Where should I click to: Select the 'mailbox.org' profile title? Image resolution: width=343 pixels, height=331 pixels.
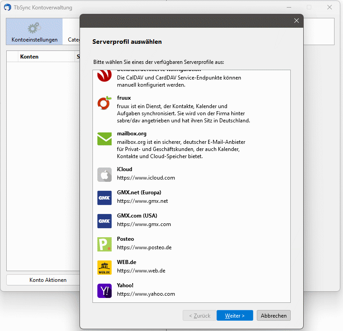click(x=132, y=134)
